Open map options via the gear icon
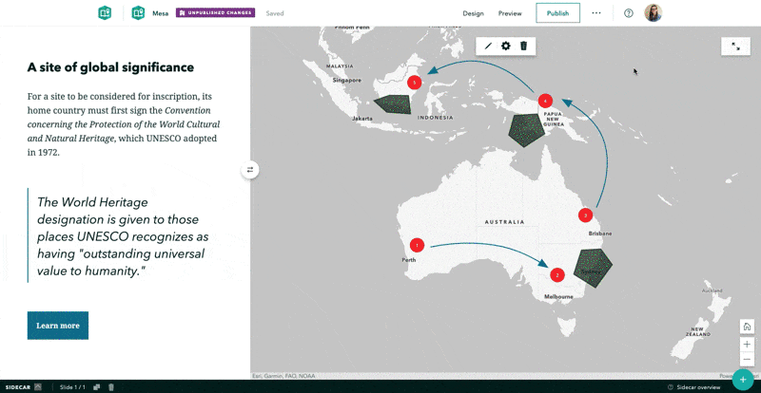The width and height of the screenshot is (761, 393). click(x=506, y=46)
